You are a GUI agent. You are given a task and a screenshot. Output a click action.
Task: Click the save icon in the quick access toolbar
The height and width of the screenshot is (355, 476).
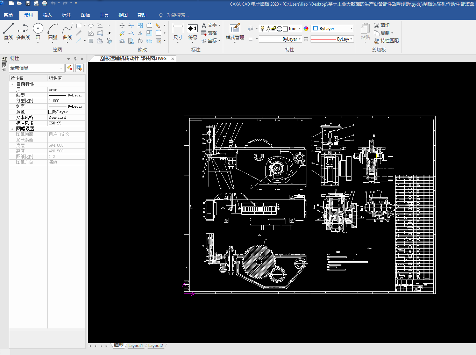coord(28,3)
